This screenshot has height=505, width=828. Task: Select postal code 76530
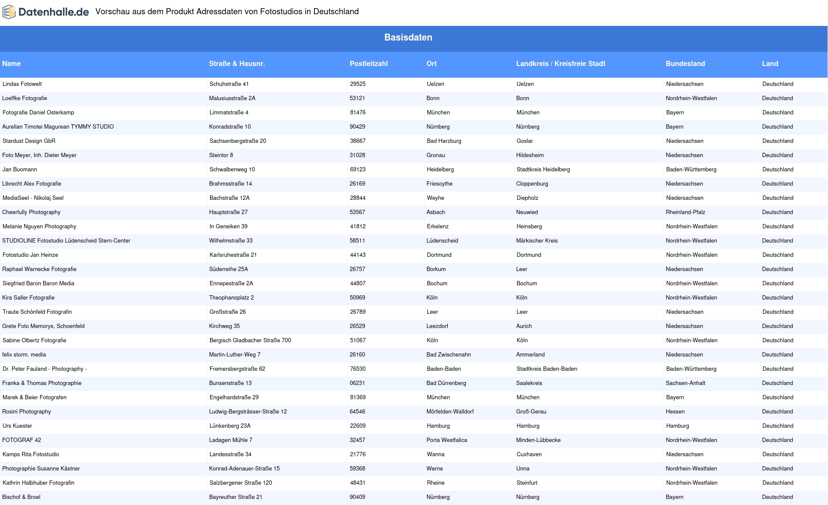(x=358, y=369)
